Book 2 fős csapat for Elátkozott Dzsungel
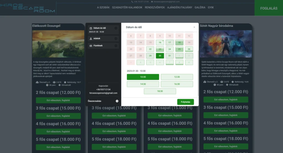 tap(58, 100)
